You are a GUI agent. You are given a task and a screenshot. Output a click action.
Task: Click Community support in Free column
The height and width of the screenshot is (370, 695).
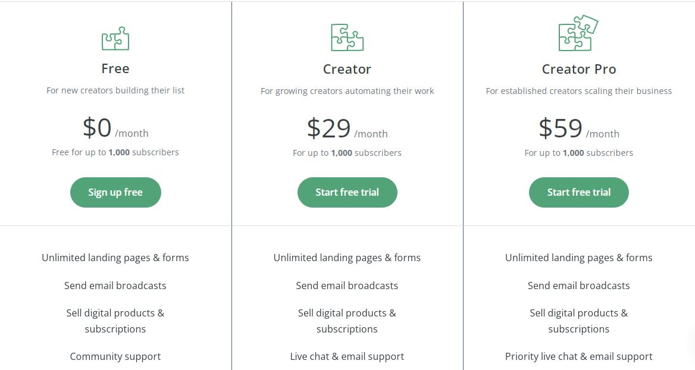115,356
